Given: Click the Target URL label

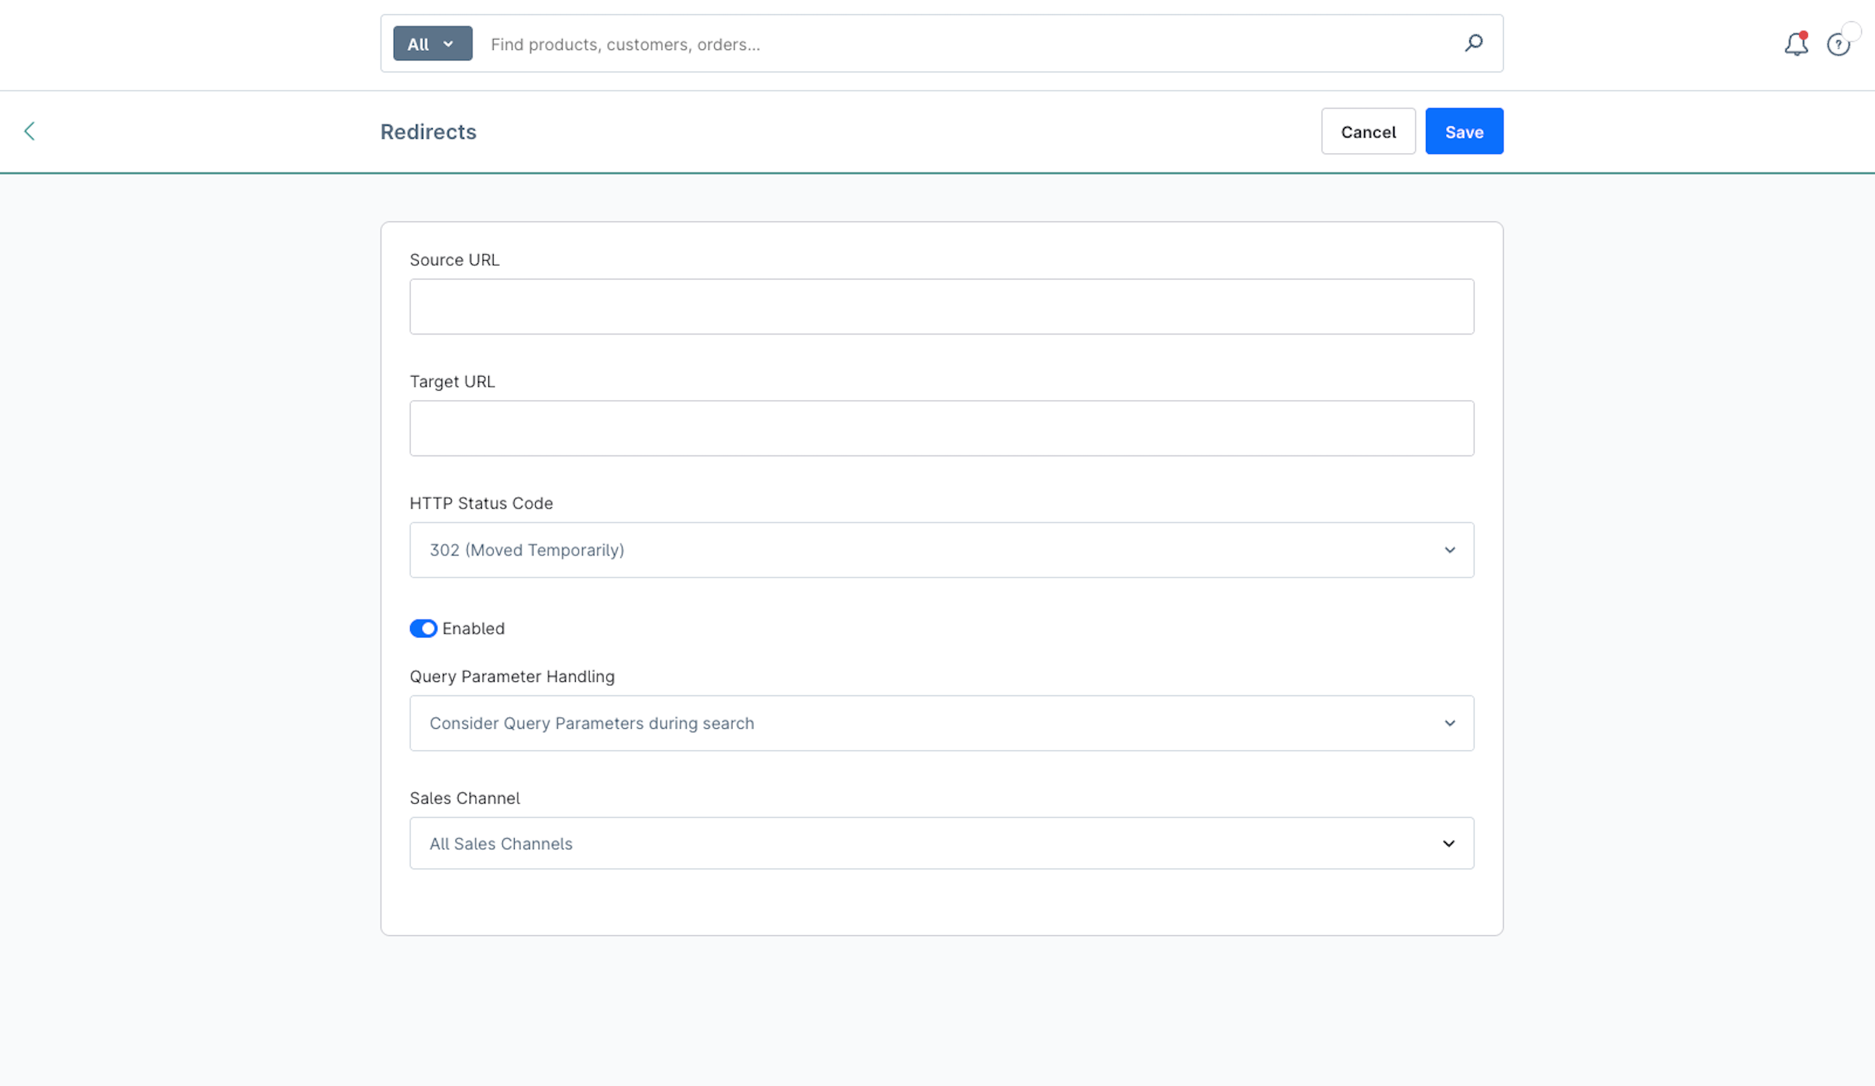Looking at the screenshot, I should 452,381.
